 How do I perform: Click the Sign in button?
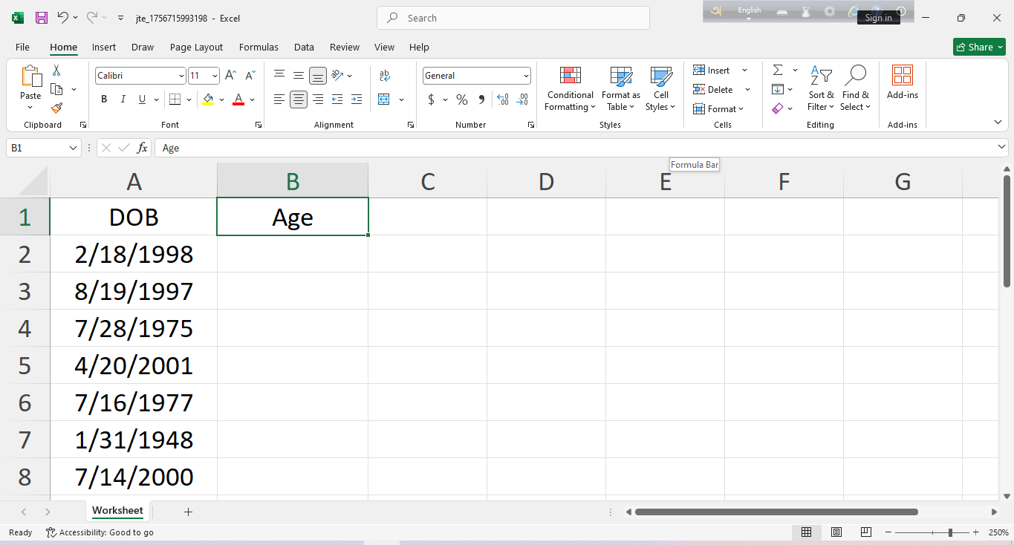click(x=878, y=18)
